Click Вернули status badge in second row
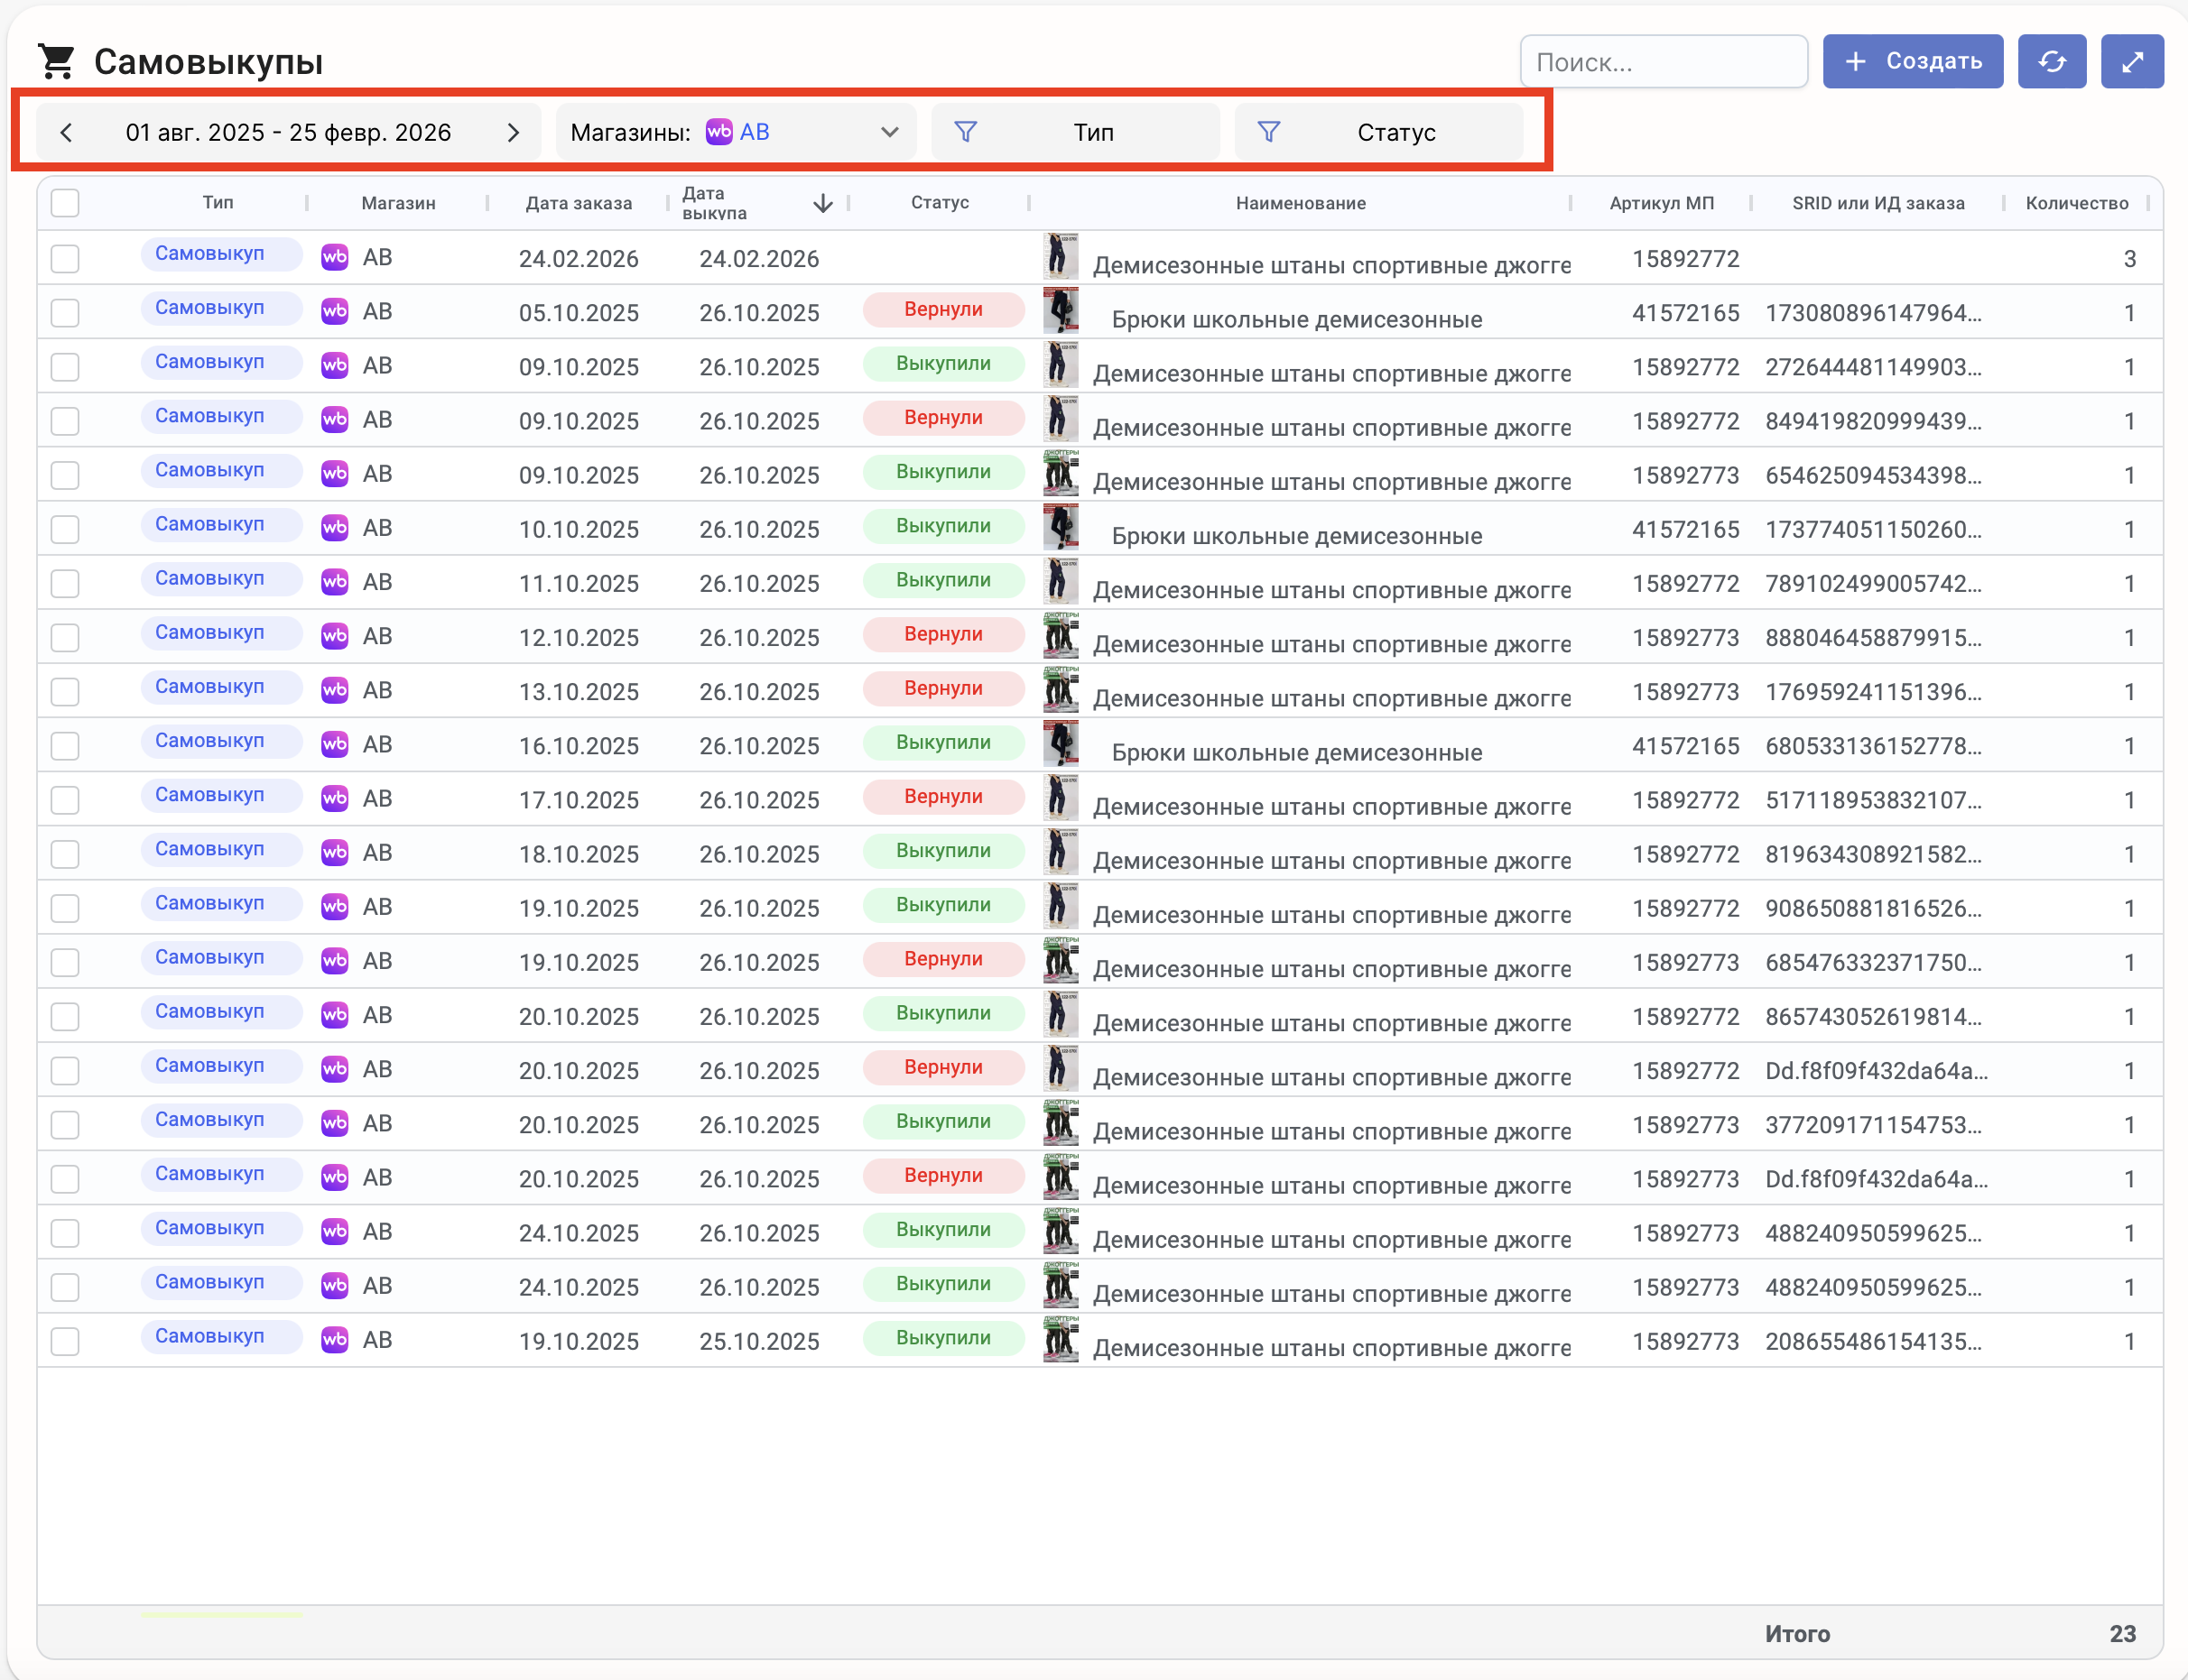Viewport: 2188px width, 1680px height. point(942,310)
